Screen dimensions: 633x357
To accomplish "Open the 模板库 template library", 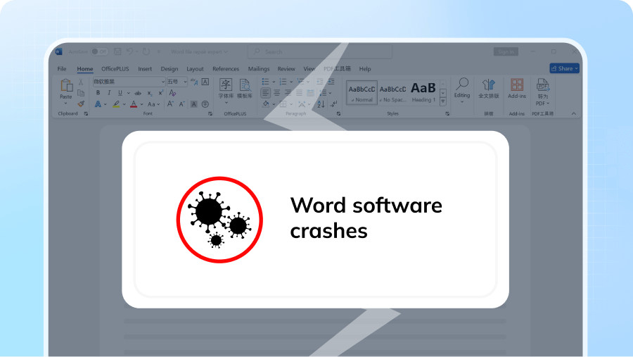I will (x=245, y=89).
